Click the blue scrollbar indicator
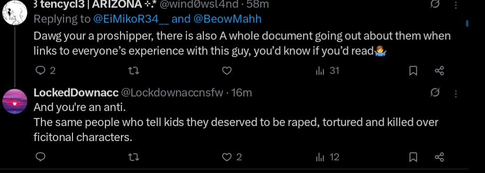 tap(467, 23)
